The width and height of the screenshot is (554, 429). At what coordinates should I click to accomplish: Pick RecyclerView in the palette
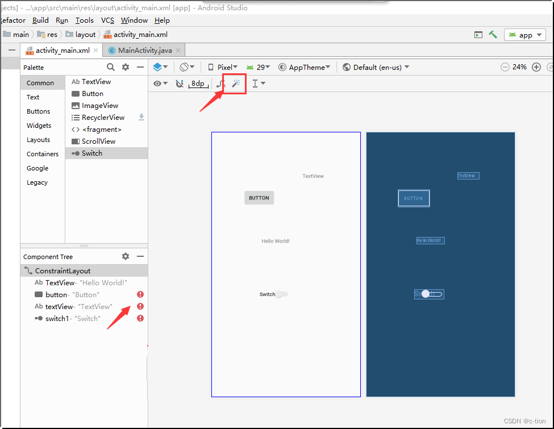coord(106,117)
